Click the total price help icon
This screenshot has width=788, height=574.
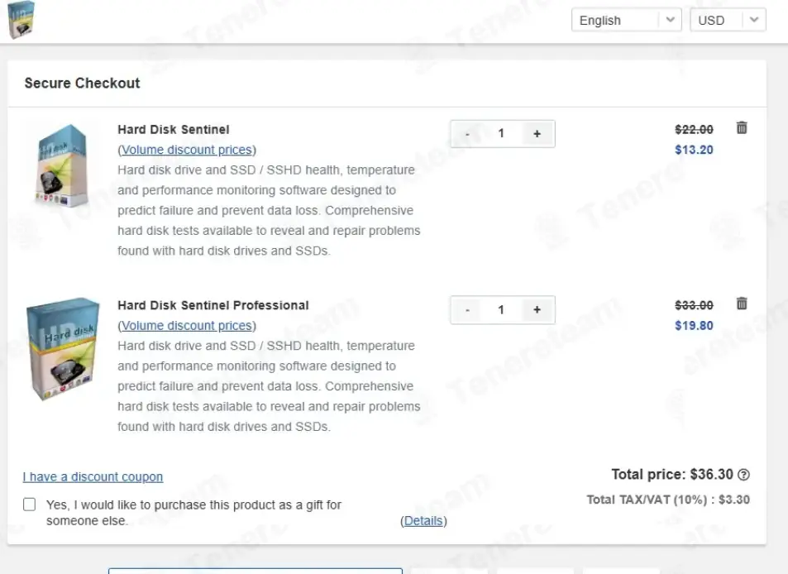pos(743,475)
